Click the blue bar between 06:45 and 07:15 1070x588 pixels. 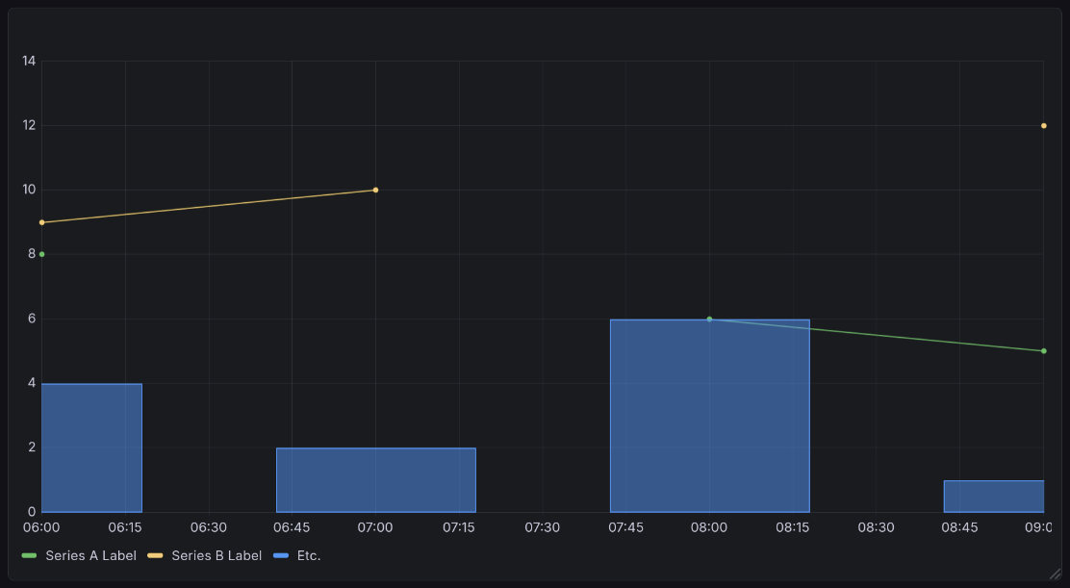375,478
